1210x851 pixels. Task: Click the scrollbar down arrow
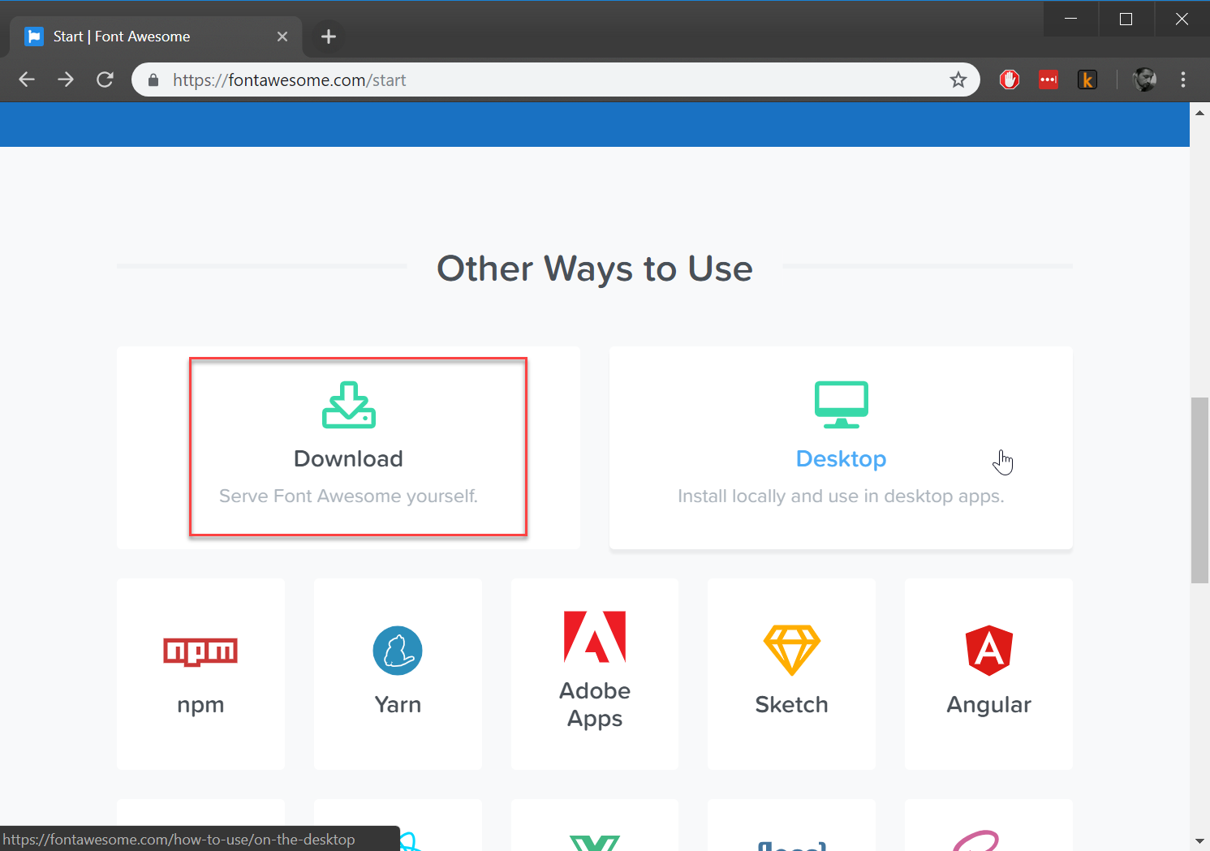(1199, 841)
